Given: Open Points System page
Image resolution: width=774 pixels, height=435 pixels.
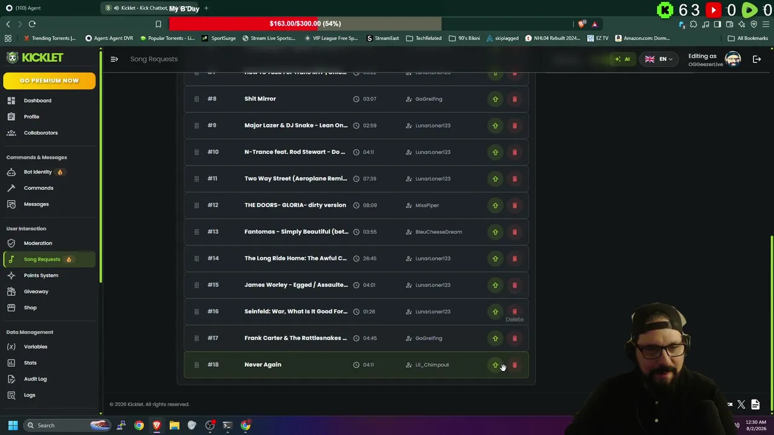Looking at the screenshot, I should click(x=41, y=275).
